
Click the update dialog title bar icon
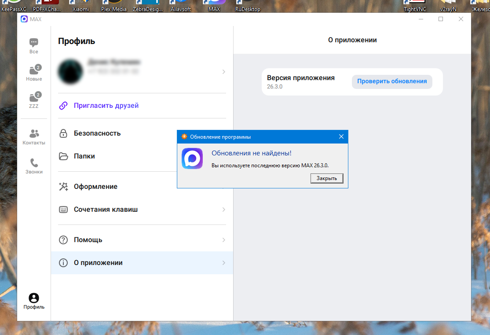tap(184, 137)
